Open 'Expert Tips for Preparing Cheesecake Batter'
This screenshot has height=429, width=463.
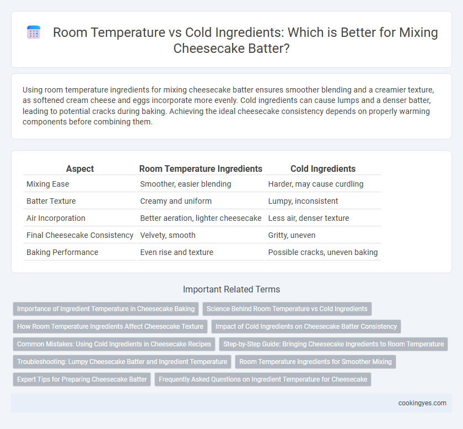pos(82,379)
